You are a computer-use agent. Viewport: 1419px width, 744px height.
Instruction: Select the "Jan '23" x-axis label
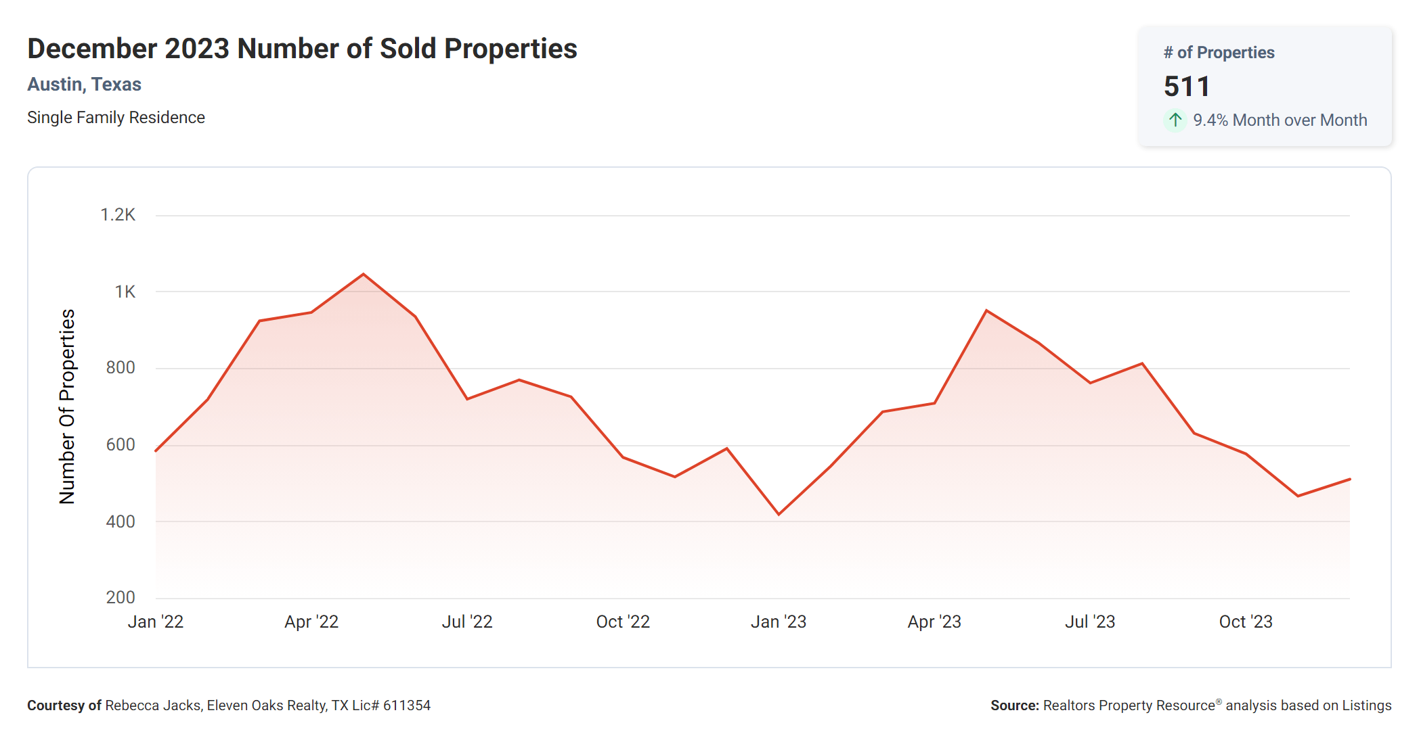(x=779, y=622)
